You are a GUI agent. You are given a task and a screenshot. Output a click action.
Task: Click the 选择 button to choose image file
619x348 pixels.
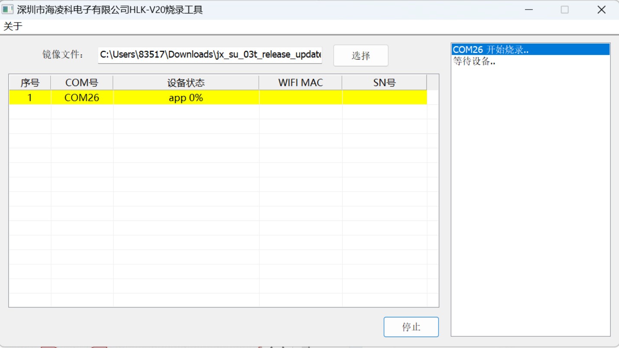[361, 55]
